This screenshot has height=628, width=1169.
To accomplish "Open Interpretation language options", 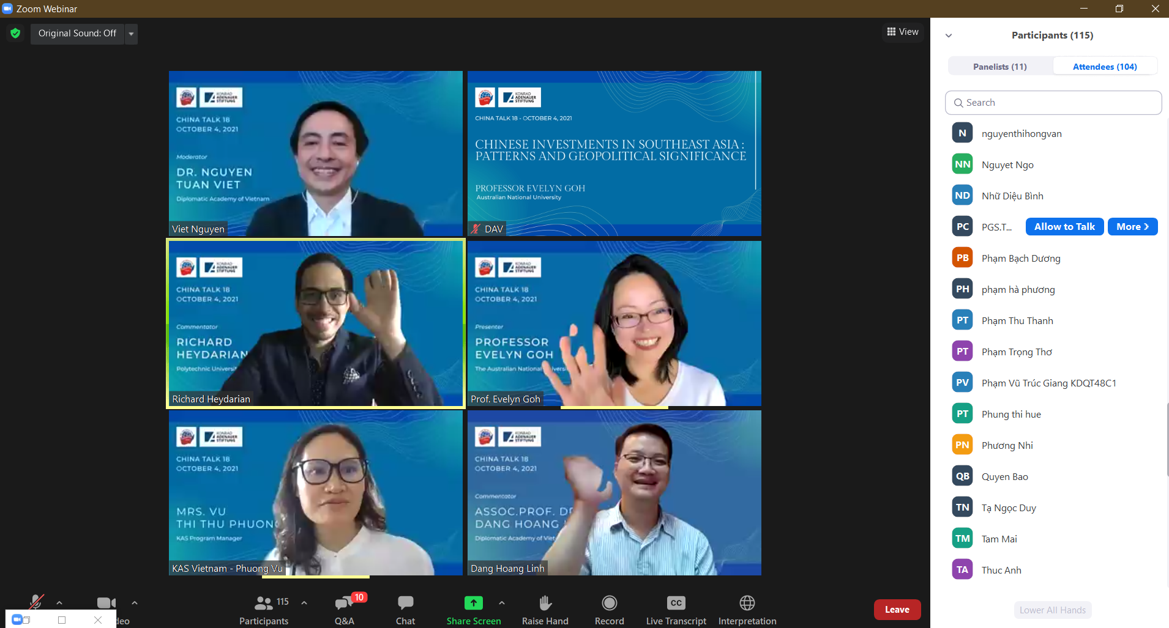I will pos(747,604).
